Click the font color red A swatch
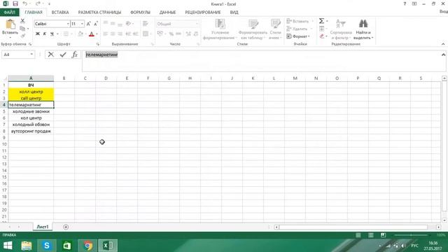 (92, 34)
